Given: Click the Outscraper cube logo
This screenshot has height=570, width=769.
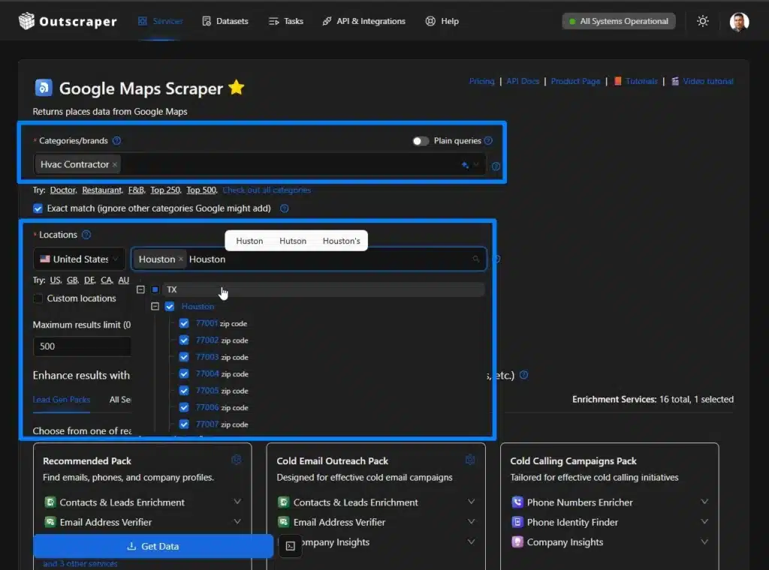Looking at the screenshot, I should pyautogui.click(x=27, y=21).
